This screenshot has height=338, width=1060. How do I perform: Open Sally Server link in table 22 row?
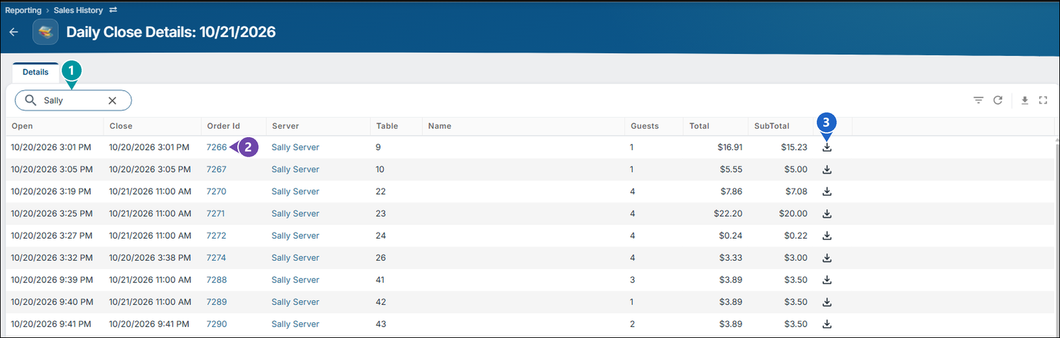click(x=295, y=192)
